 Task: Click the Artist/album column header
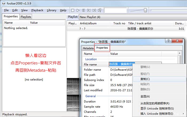(88, 23)
